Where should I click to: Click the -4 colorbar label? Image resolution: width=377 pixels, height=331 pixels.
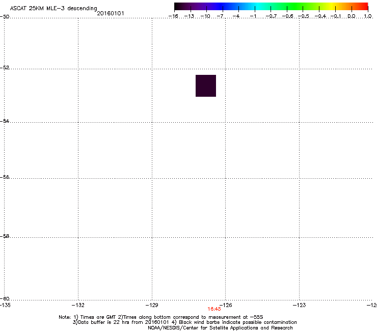click(x=236, y=16)
